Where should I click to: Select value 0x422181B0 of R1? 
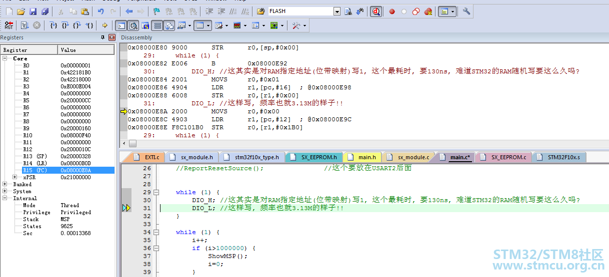tap(76, 72)
